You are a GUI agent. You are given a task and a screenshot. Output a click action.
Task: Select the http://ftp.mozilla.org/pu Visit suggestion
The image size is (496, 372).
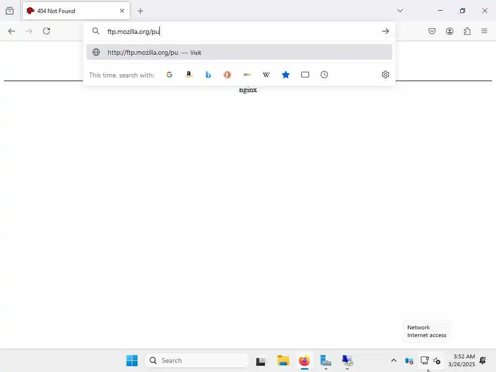pyautogui.click(x=239, y=52)
